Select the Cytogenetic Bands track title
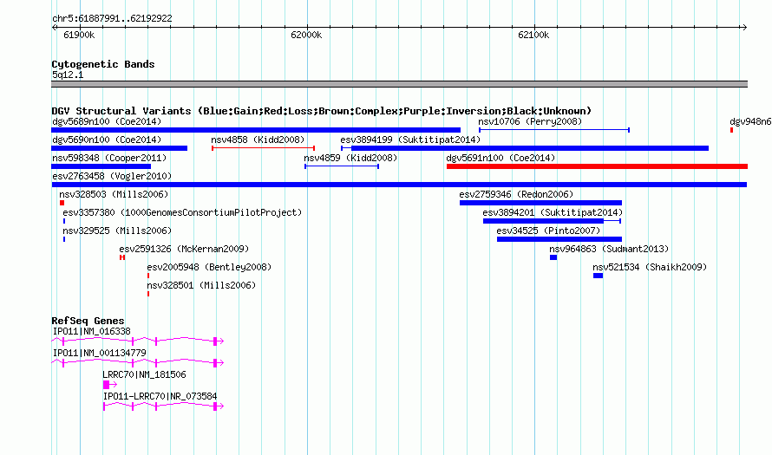772x455 pixels. [103, 64]
